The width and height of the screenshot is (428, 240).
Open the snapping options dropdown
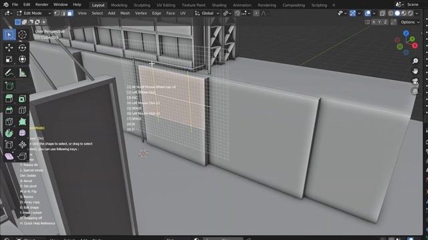click(246, 13)
